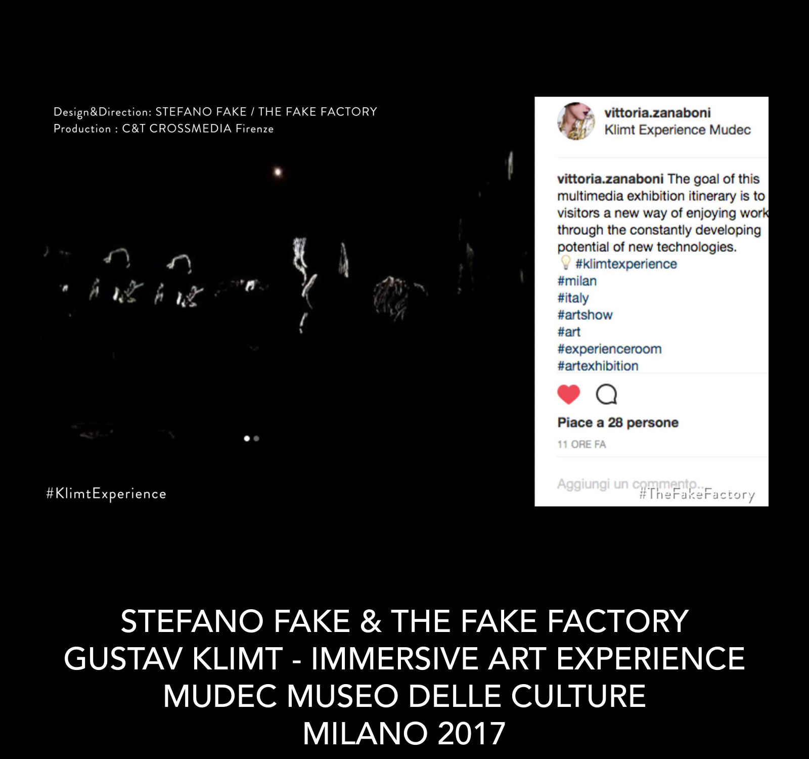View who likes via Piace a 28 persone

[x=618, y=423]
